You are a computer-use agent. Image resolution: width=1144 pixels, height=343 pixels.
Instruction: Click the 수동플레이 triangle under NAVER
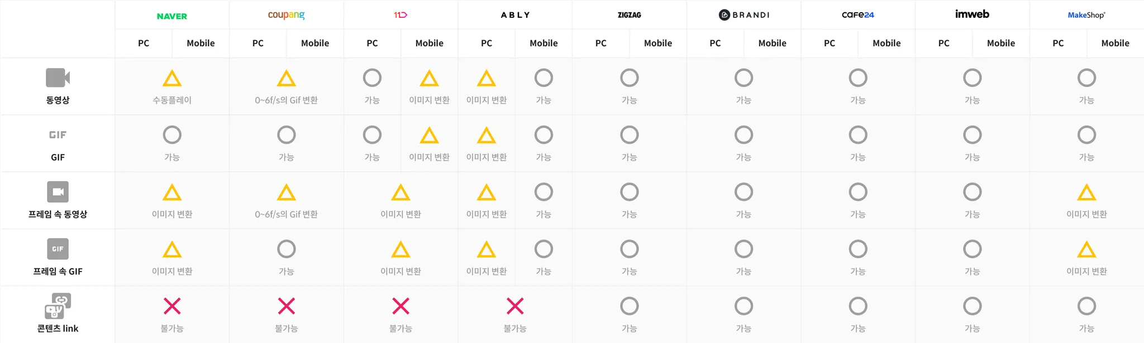click(172, 79)
